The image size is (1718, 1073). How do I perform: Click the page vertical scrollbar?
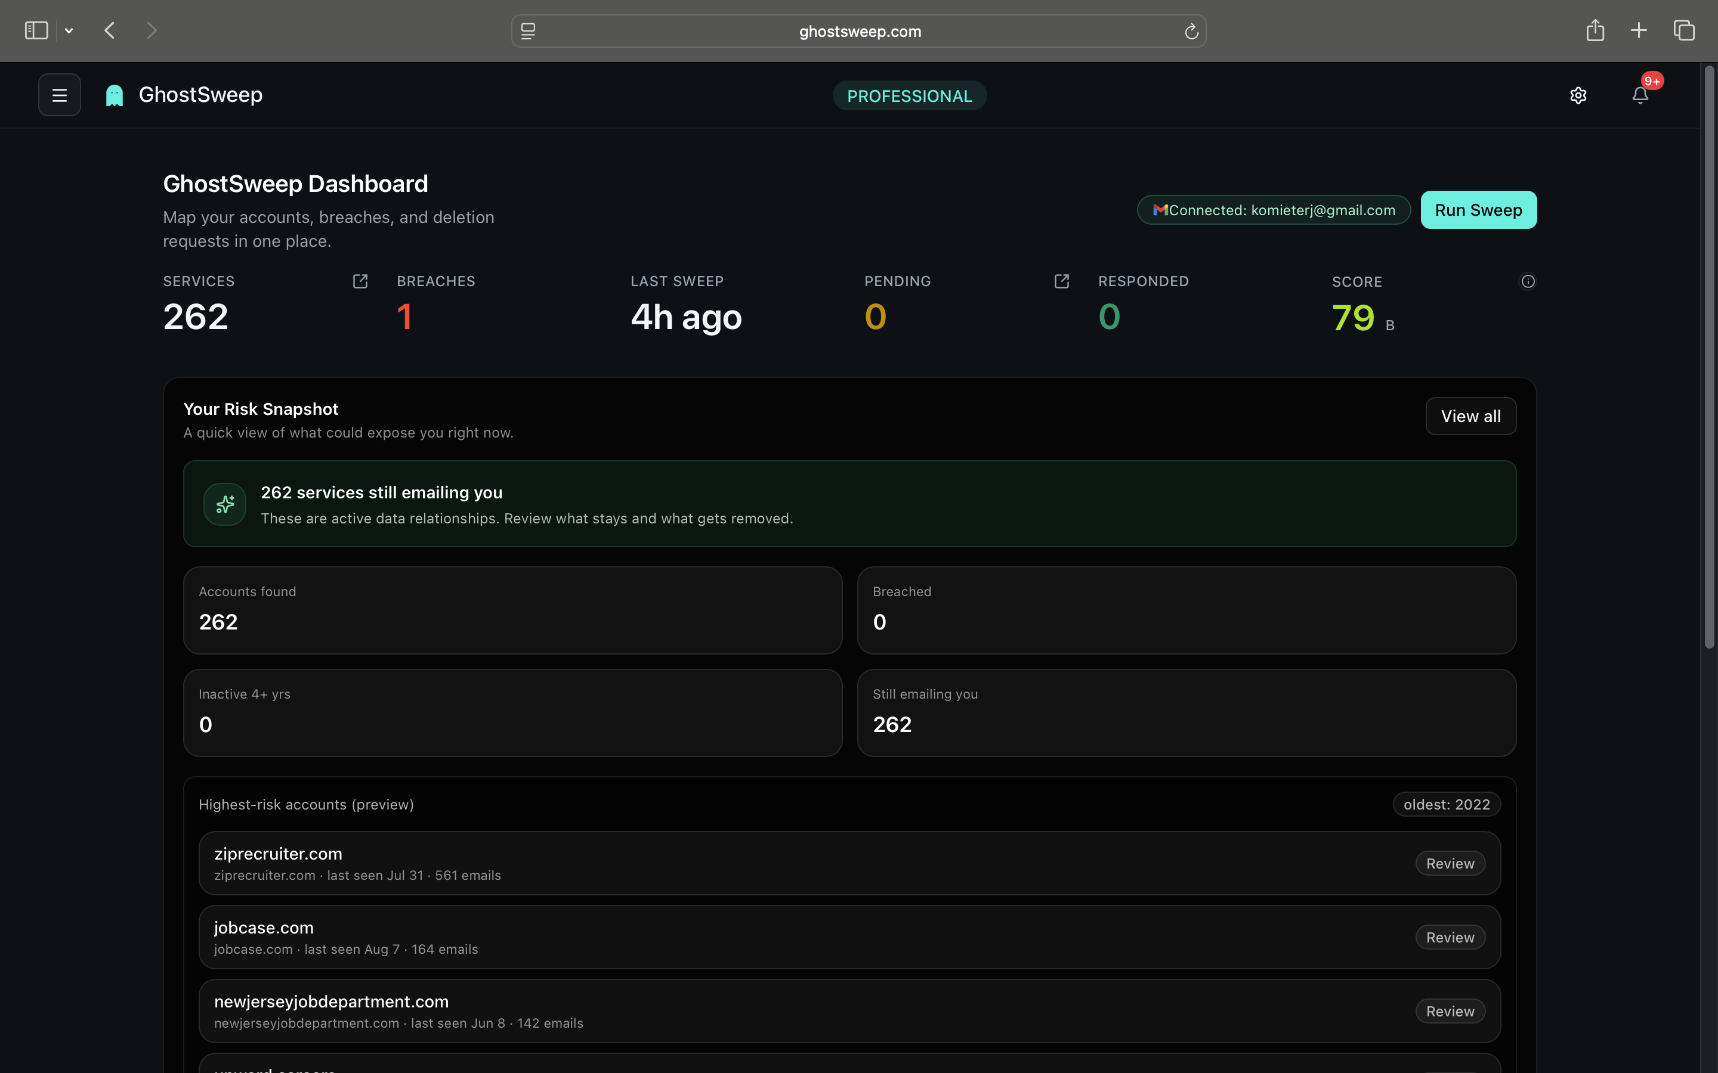click(1709, 355)
